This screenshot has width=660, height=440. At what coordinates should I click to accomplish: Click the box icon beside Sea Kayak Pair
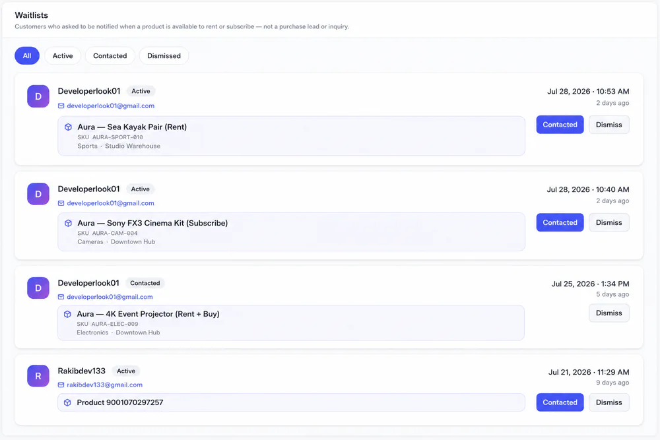68,127
